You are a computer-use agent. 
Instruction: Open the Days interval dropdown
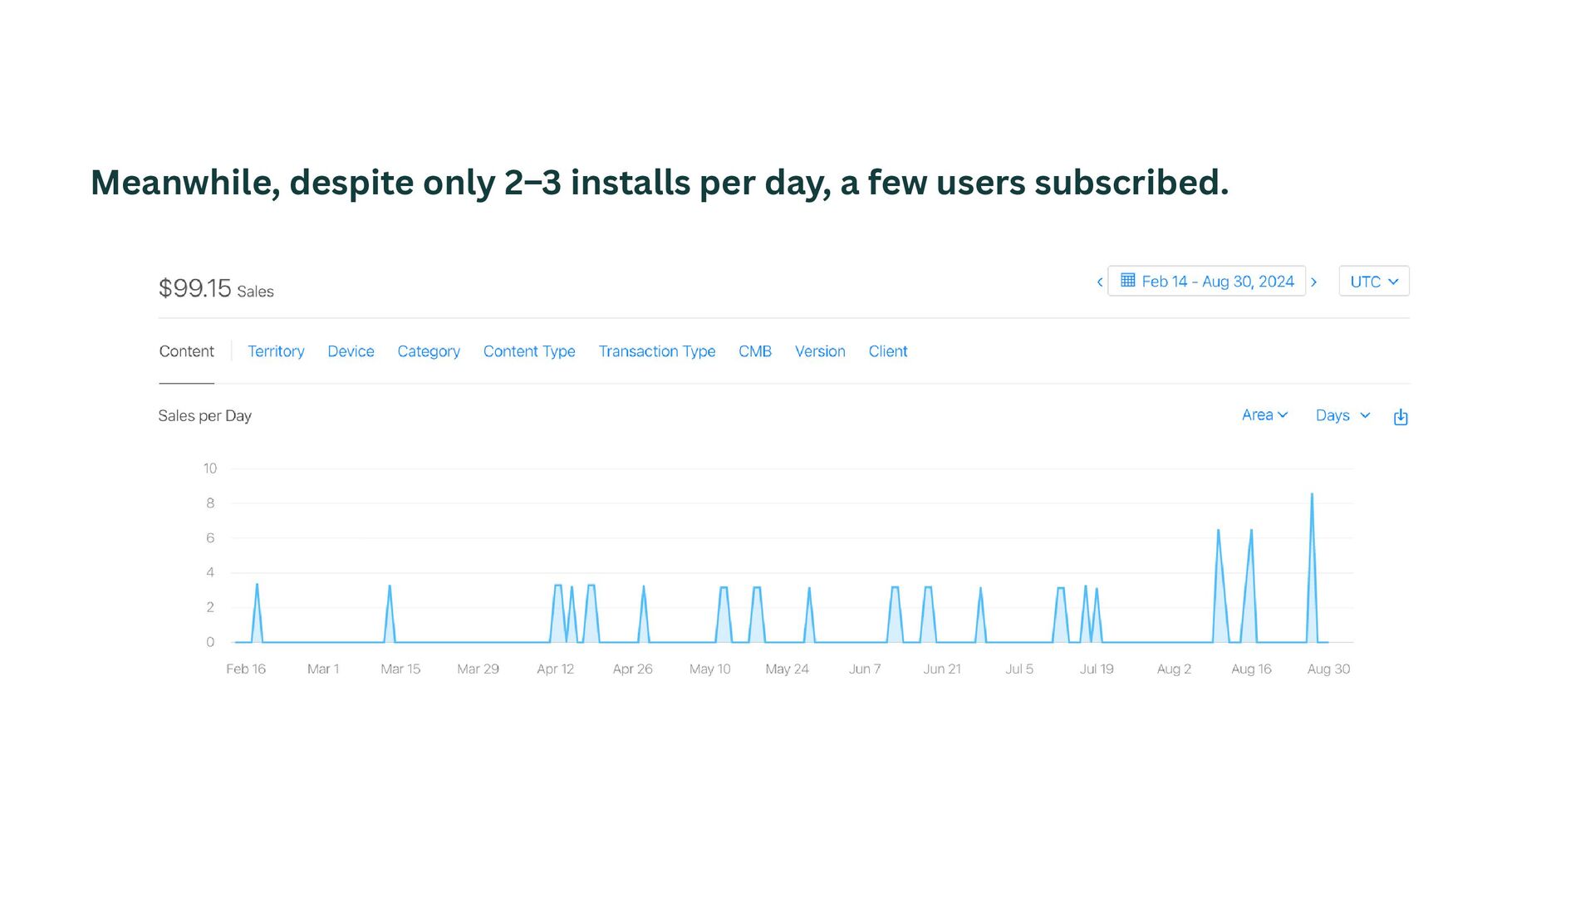point(1342,415)
